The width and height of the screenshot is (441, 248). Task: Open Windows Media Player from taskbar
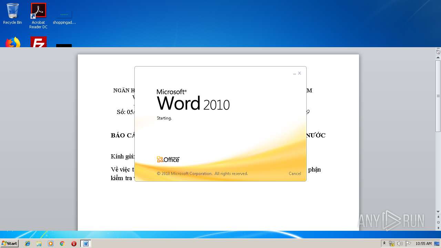(51, 244)
